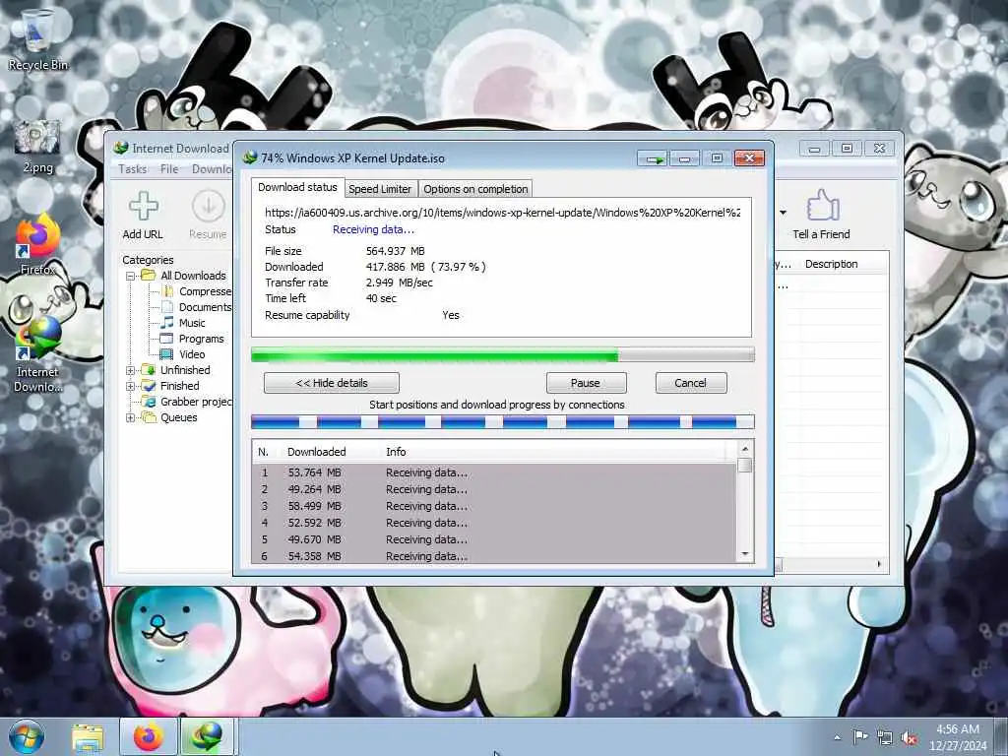The height and width of the screenshot is (756, 1008).
Task: Select connection row 5 with 49.670 MB
Action: click(x=494, y=539)
